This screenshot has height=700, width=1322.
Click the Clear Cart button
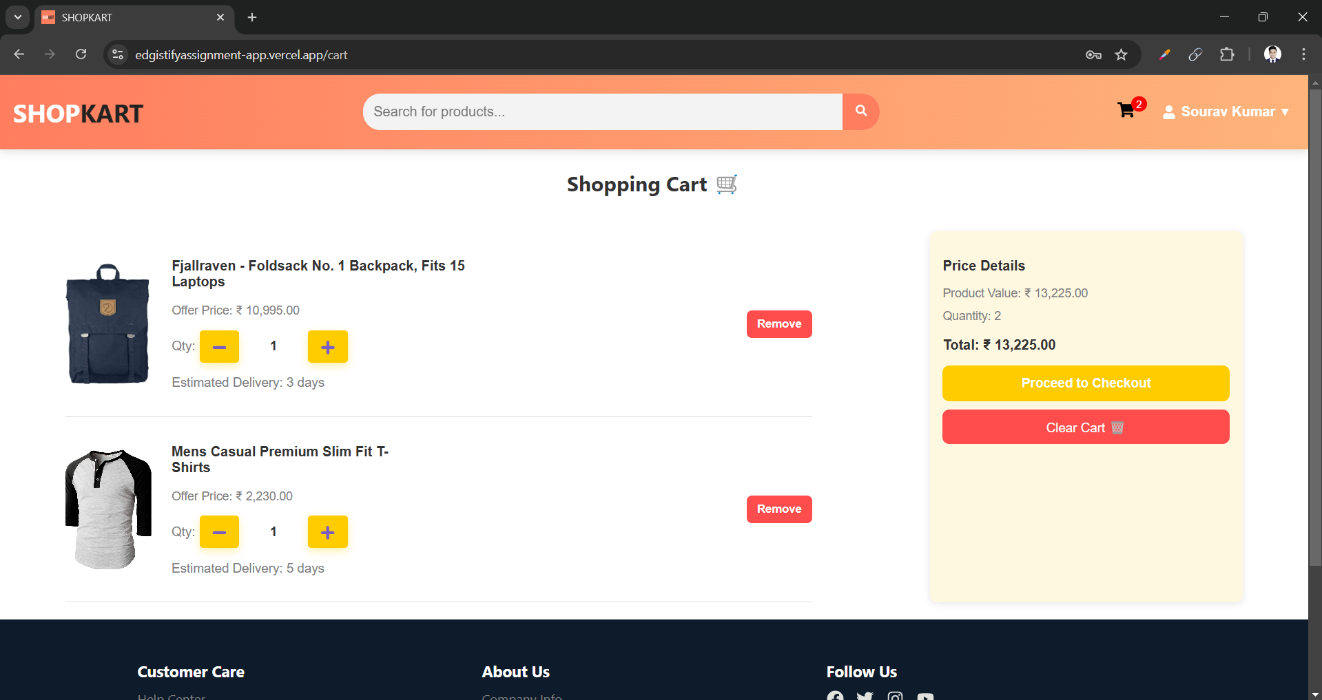(x=1086, y=427)
